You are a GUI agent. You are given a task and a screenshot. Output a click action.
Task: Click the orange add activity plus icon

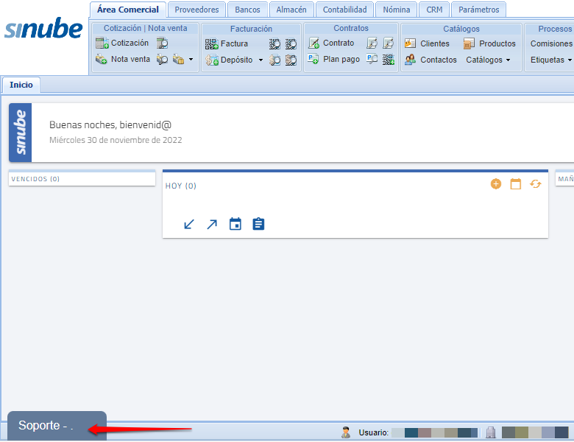(495, 184)
